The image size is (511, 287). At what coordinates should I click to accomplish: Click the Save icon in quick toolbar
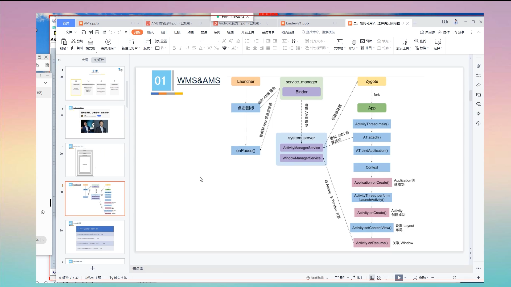(84, 32)
